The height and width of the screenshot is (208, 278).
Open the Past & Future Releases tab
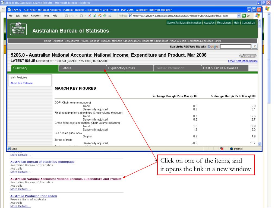pos(225,68)
